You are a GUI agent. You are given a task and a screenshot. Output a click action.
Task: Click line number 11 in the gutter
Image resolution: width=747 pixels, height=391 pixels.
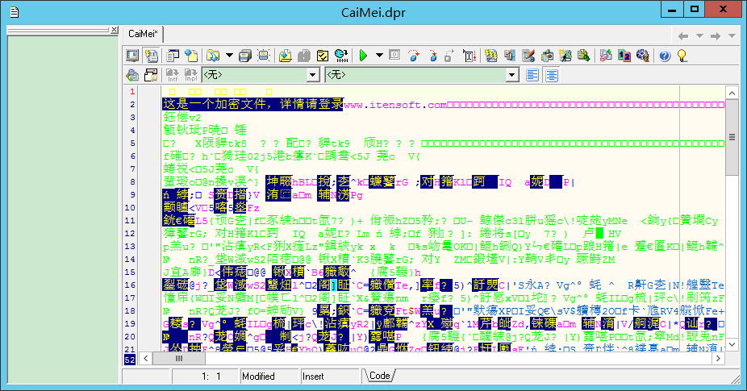[x=130, y=221]
